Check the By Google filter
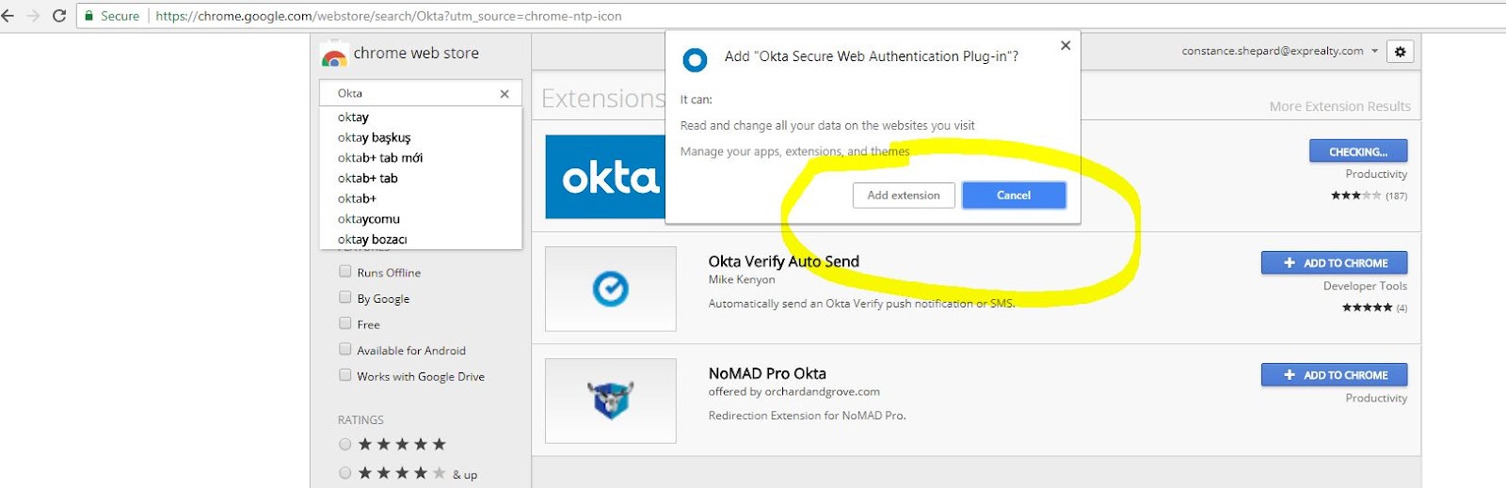This screenshot has height=488, width=1506. (x=344, y=297)
